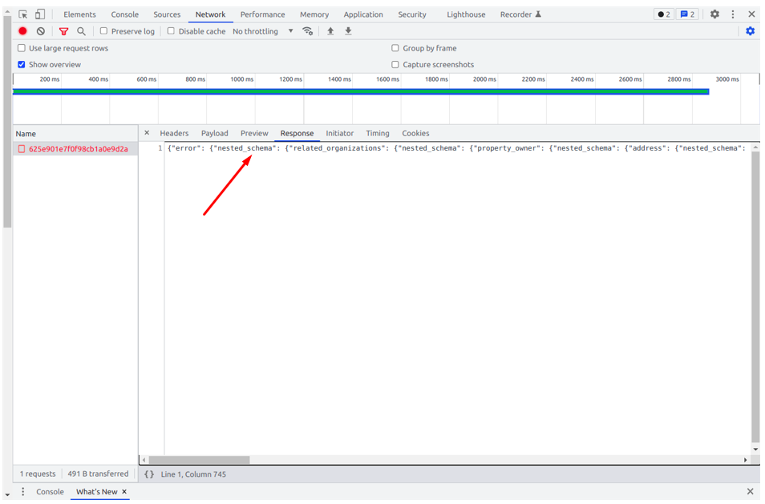
Task: Open the Performance panel tab
Action: click(x=262, y=14)
